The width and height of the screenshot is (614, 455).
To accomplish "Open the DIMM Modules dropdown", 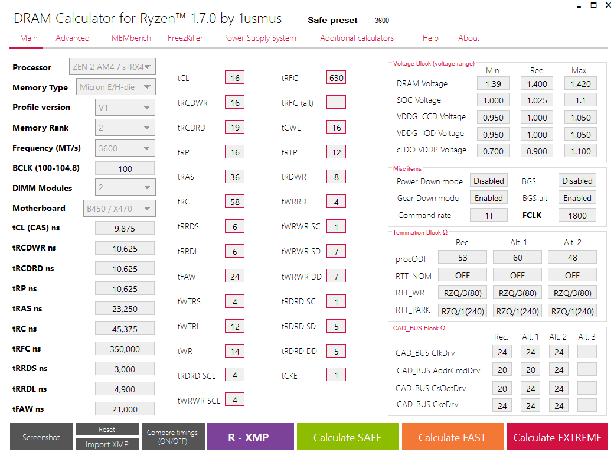I will tap(125, 187).
